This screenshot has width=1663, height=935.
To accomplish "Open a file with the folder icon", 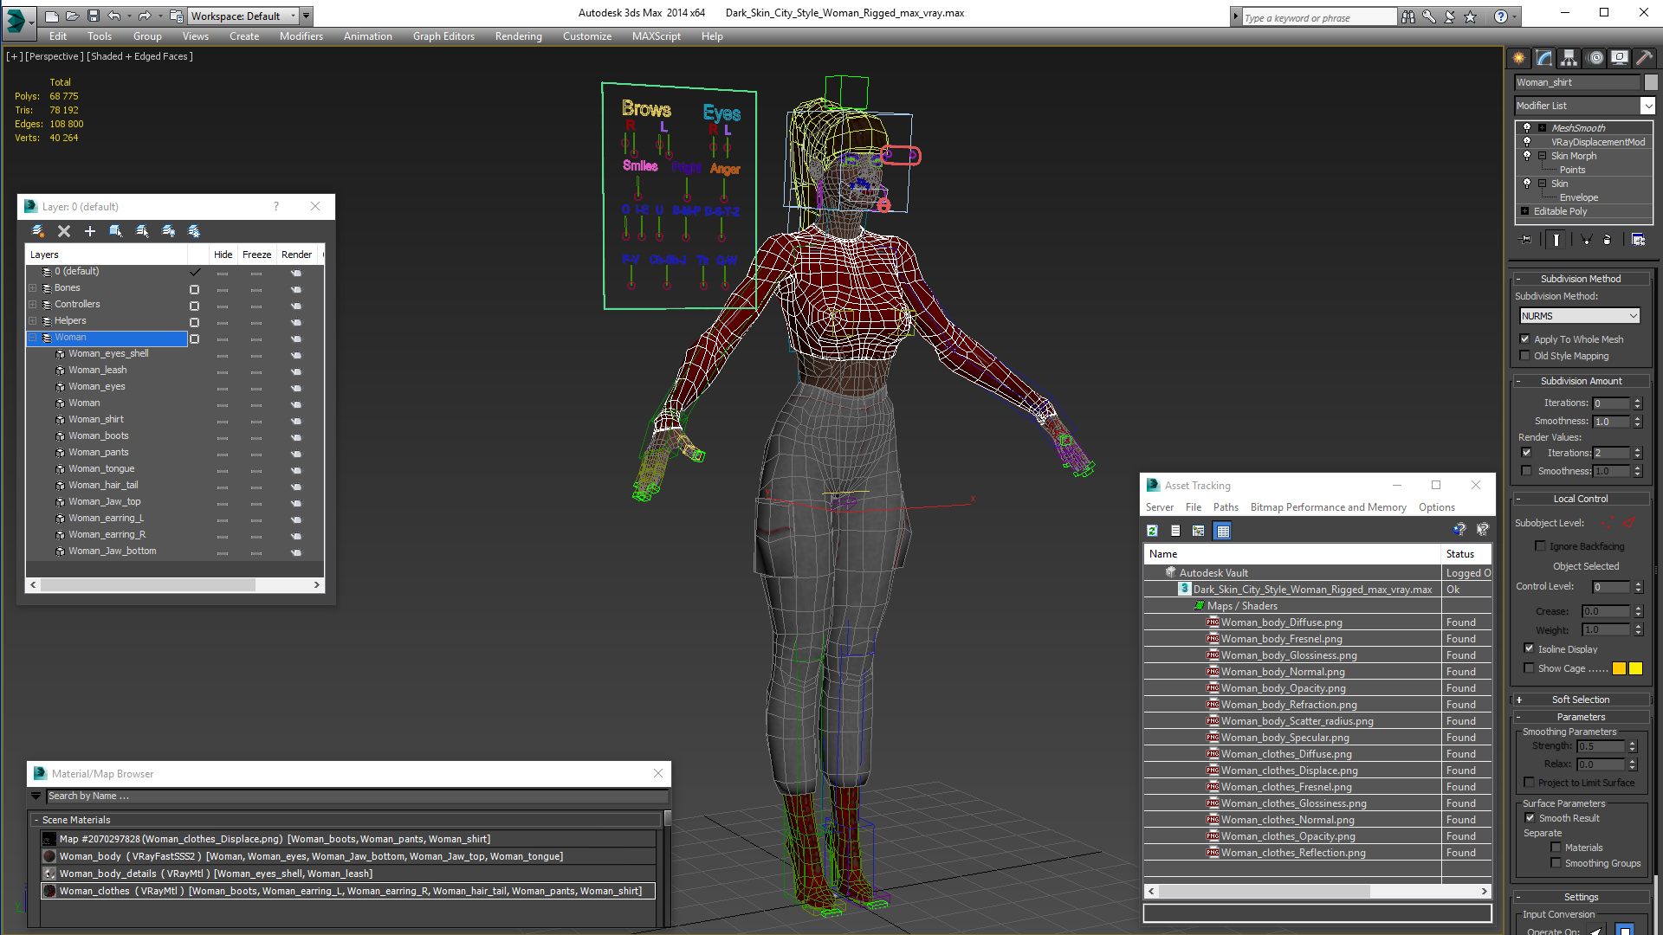I will coord(73,16).
